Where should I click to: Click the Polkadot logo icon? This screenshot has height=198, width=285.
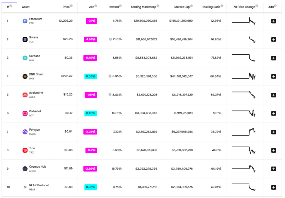click(x=25, y=113)
